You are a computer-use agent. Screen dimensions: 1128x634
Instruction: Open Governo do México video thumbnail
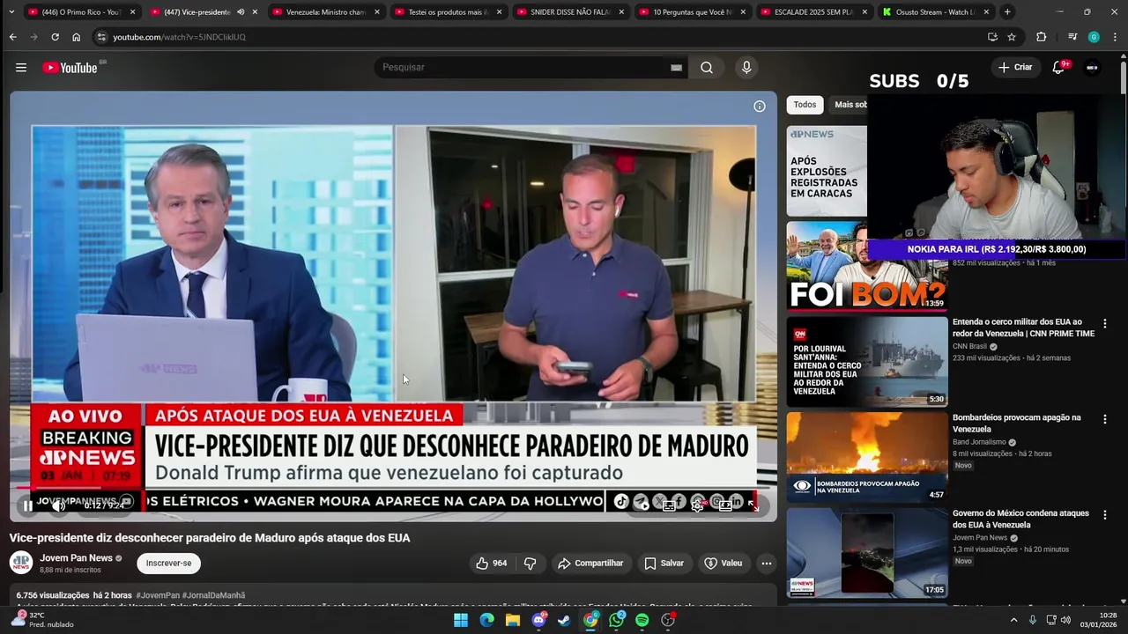click(867, 553)
